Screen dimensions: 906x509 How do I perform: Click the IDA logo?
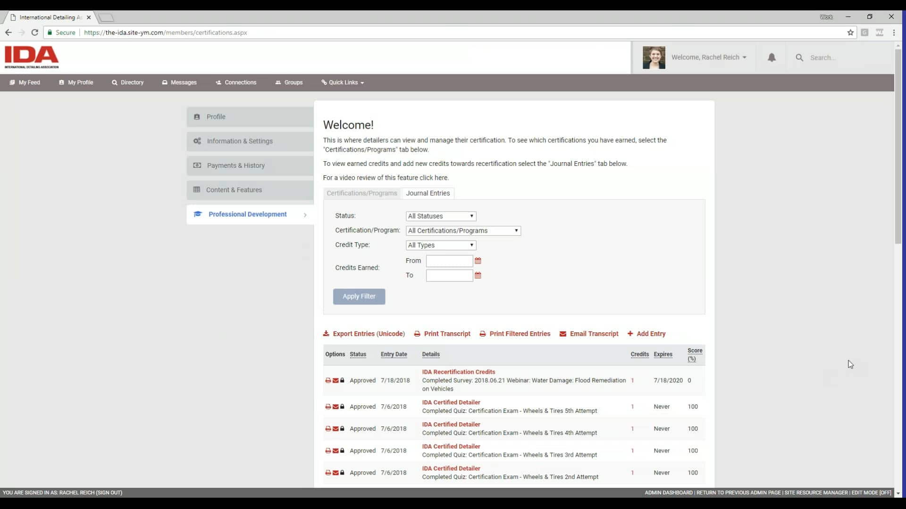coord(31,57)
